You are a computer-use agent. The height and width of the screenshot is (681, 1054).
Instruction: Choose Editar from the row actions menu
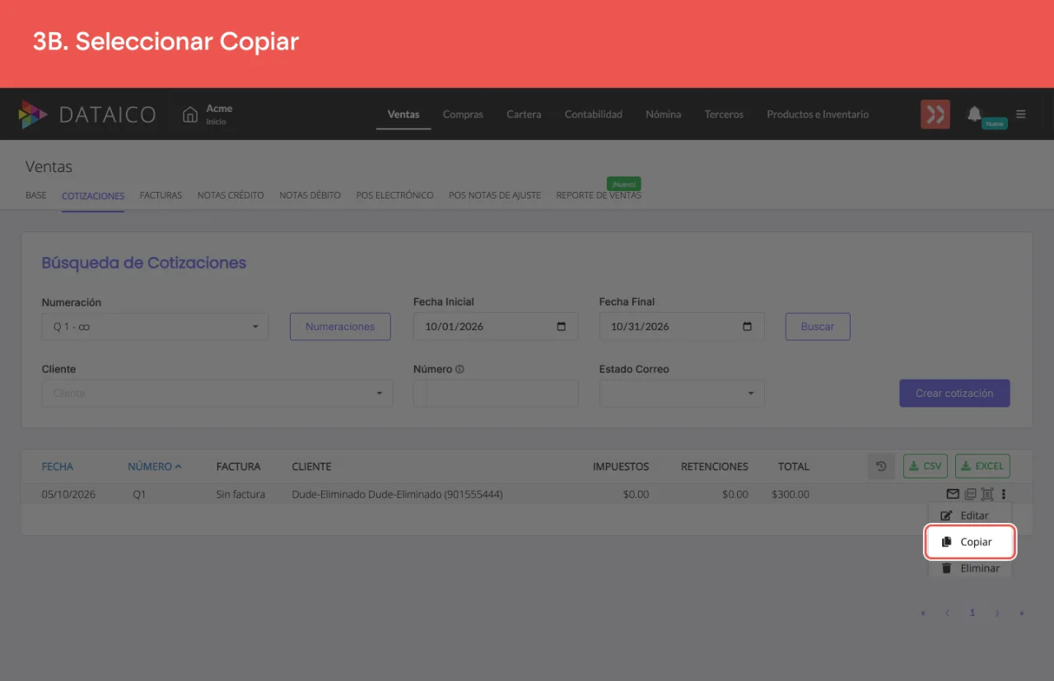(x=970, y=515)
